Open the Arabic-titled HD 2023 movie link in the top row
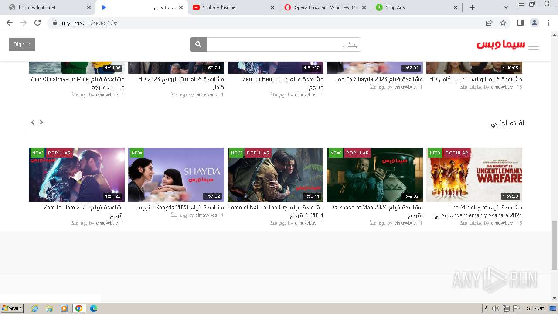This screenshot has width=558, height=314. 181,83
